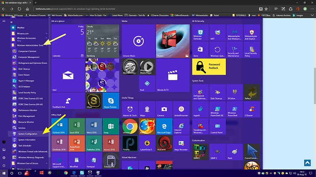This screenshot has height=177, width=316.
Task: Open the Mail tile
Action: [68, 75]
